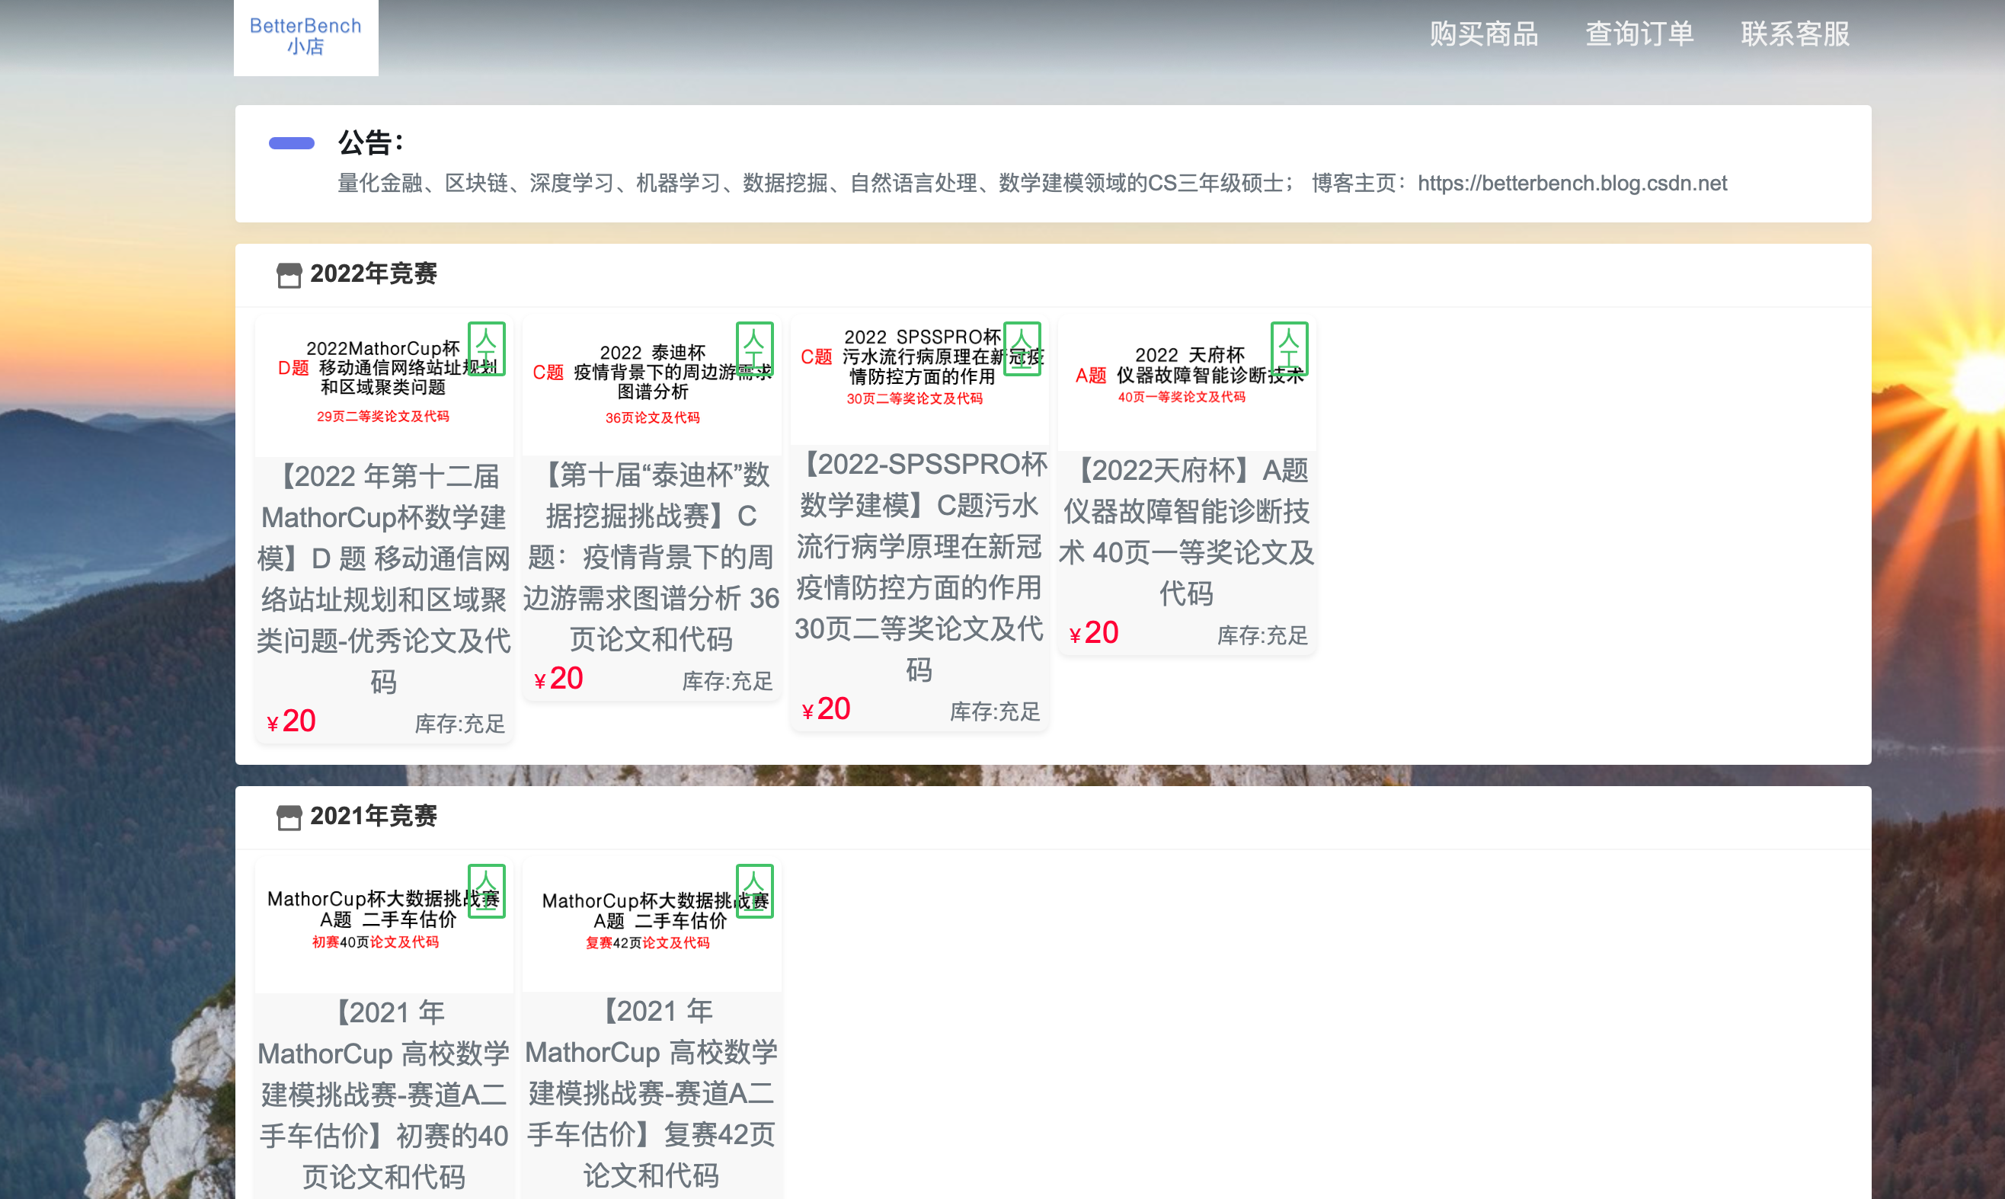Click the store icon beside 2022年竞赛
This screenshot has height=1199, width=2005.
coord(289,275)
